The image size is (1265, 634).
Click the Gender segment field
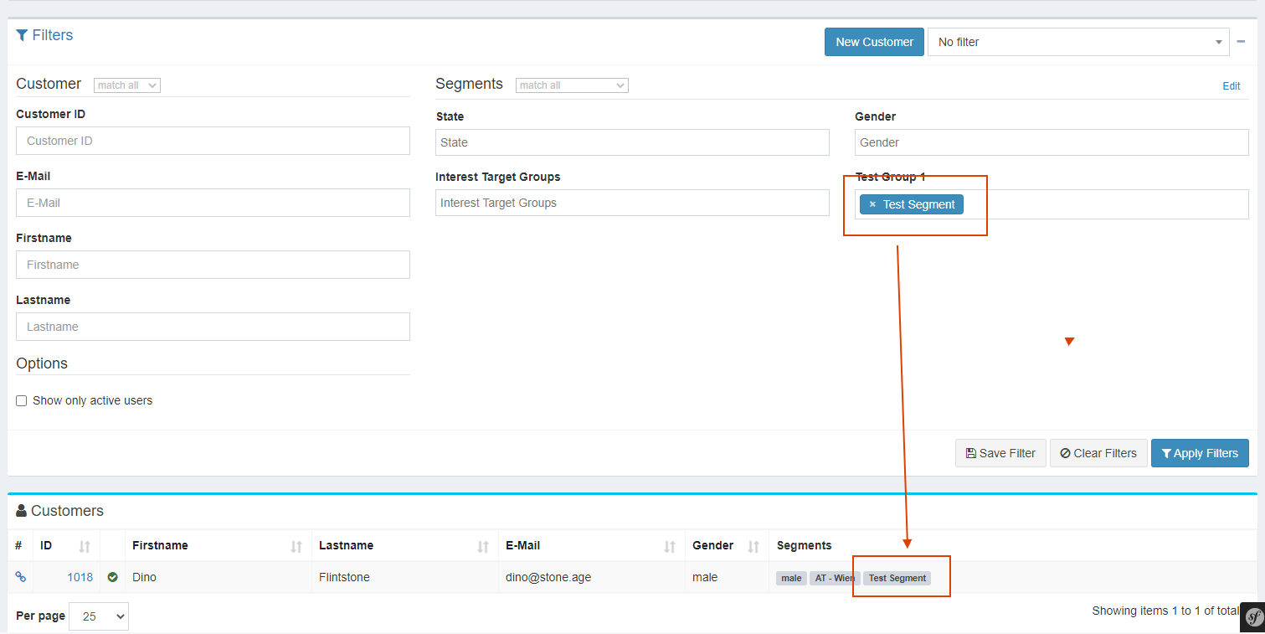tap(1052, 142)
